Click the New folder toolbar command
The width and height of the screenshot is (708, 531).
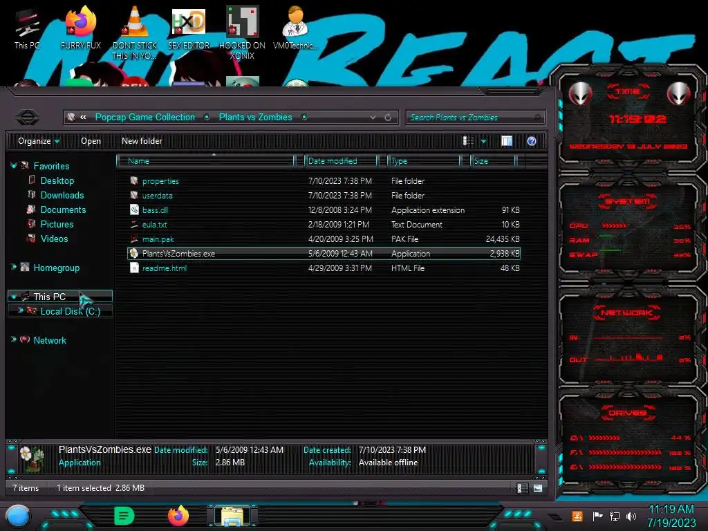(x=142, y=141)
